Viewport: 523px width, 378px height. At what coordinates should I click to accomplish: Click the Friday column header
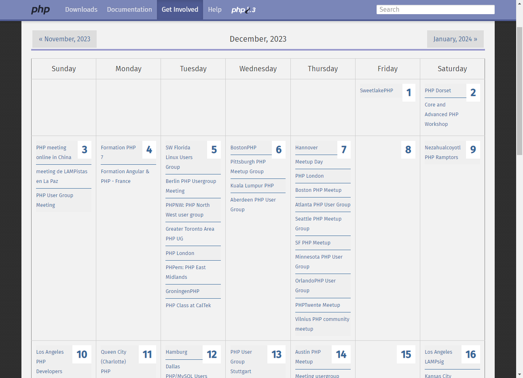coord(387,69)
